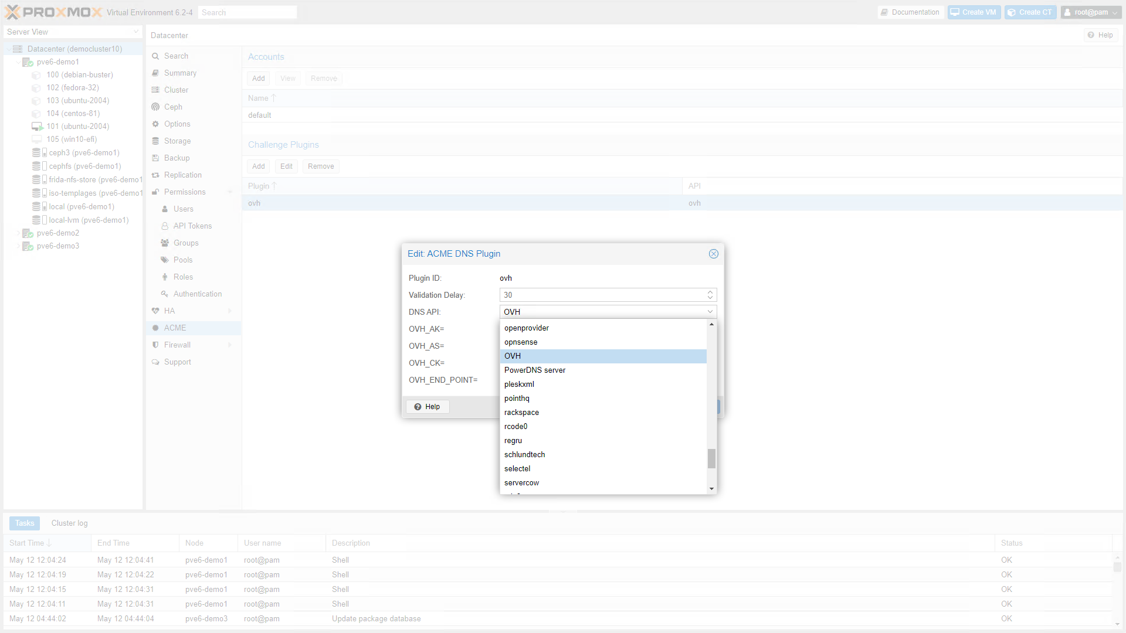Click Edit under Challenge Plugins
The width and height of the screenshot is (1126, 633).
(x=286, y=166)
